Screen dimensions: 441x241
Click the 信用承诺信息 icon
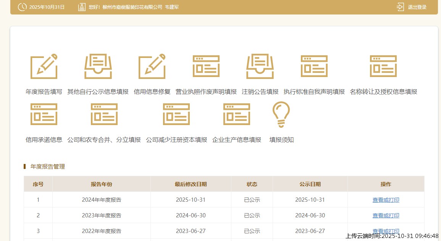tap(44, 114)
